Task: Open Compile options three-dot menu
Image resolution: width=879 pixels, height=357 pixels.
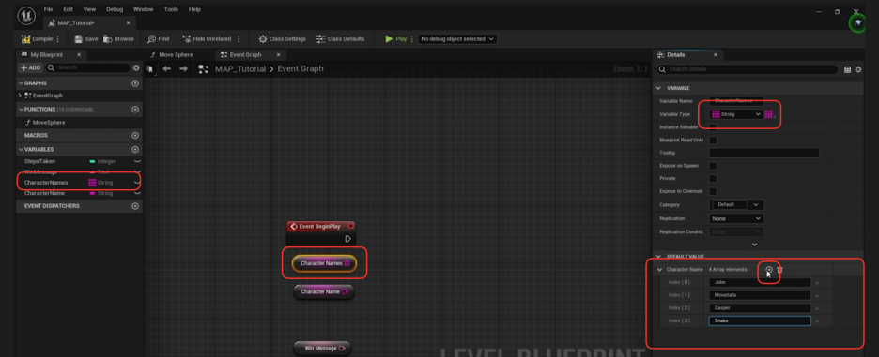Action: 58,39
